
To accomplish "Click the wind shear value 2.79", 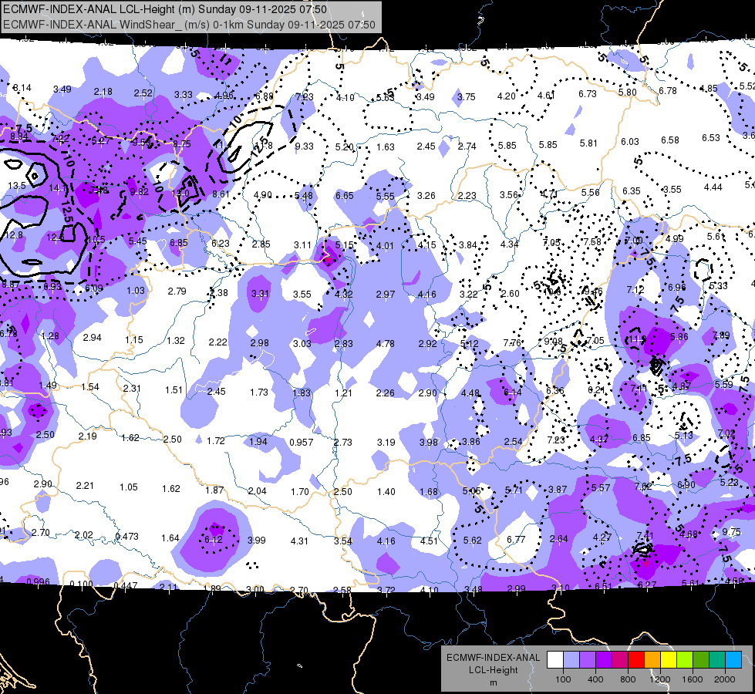I will pyautogui.click(x=177, y=291).
